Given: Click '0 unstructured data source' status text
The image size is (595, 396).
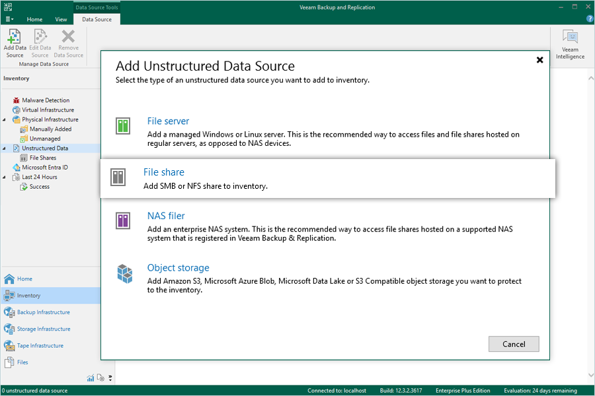Looking at the screenshot, I should click(x=34, y=391).
